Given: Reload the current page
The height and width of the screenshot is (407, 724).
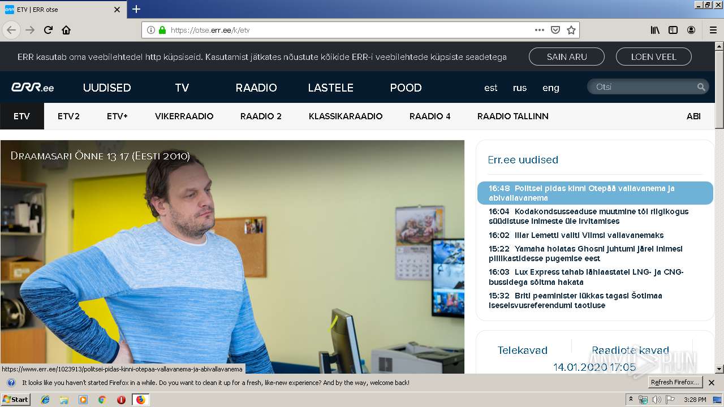Looking at the screenshot, I should tap(49, 30).
